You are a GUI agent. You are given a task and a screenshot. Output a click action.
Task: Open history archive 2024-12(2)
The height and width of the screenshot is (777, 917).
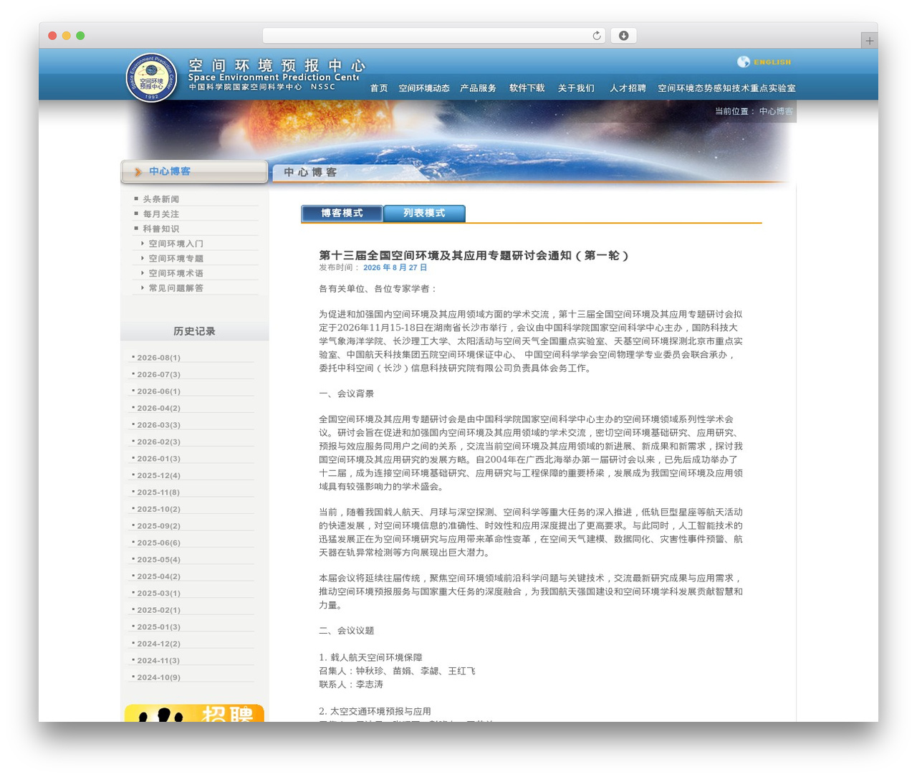coord(158,644)
